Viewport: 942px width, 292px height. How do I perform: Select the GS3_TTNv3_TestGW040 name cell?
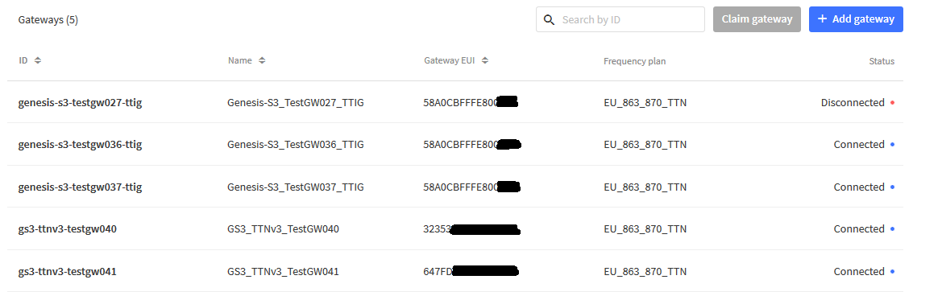tap(283, 229)
